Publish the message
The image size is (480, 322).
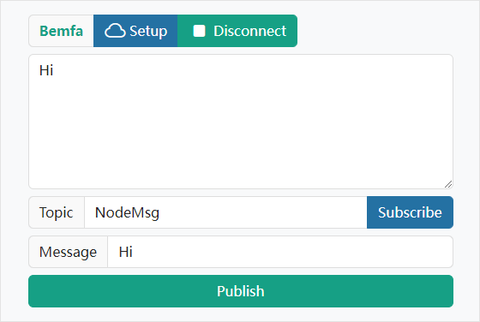point(241,291)
